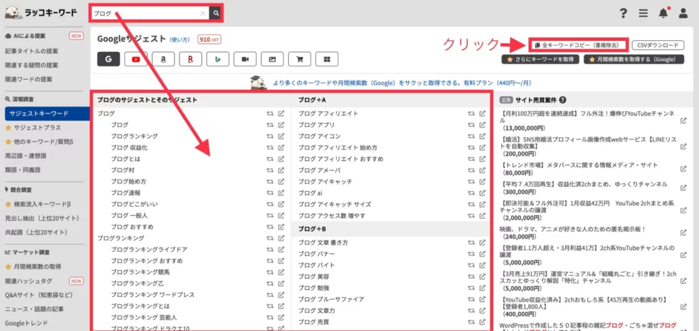The height and width of the screenshot is (331, 699).
Task: Open the notifications bell icon
Action: tap(664, 14)
